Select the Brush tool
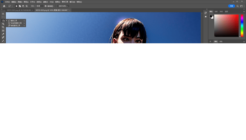The image size is (246, 140). point(3,41)
